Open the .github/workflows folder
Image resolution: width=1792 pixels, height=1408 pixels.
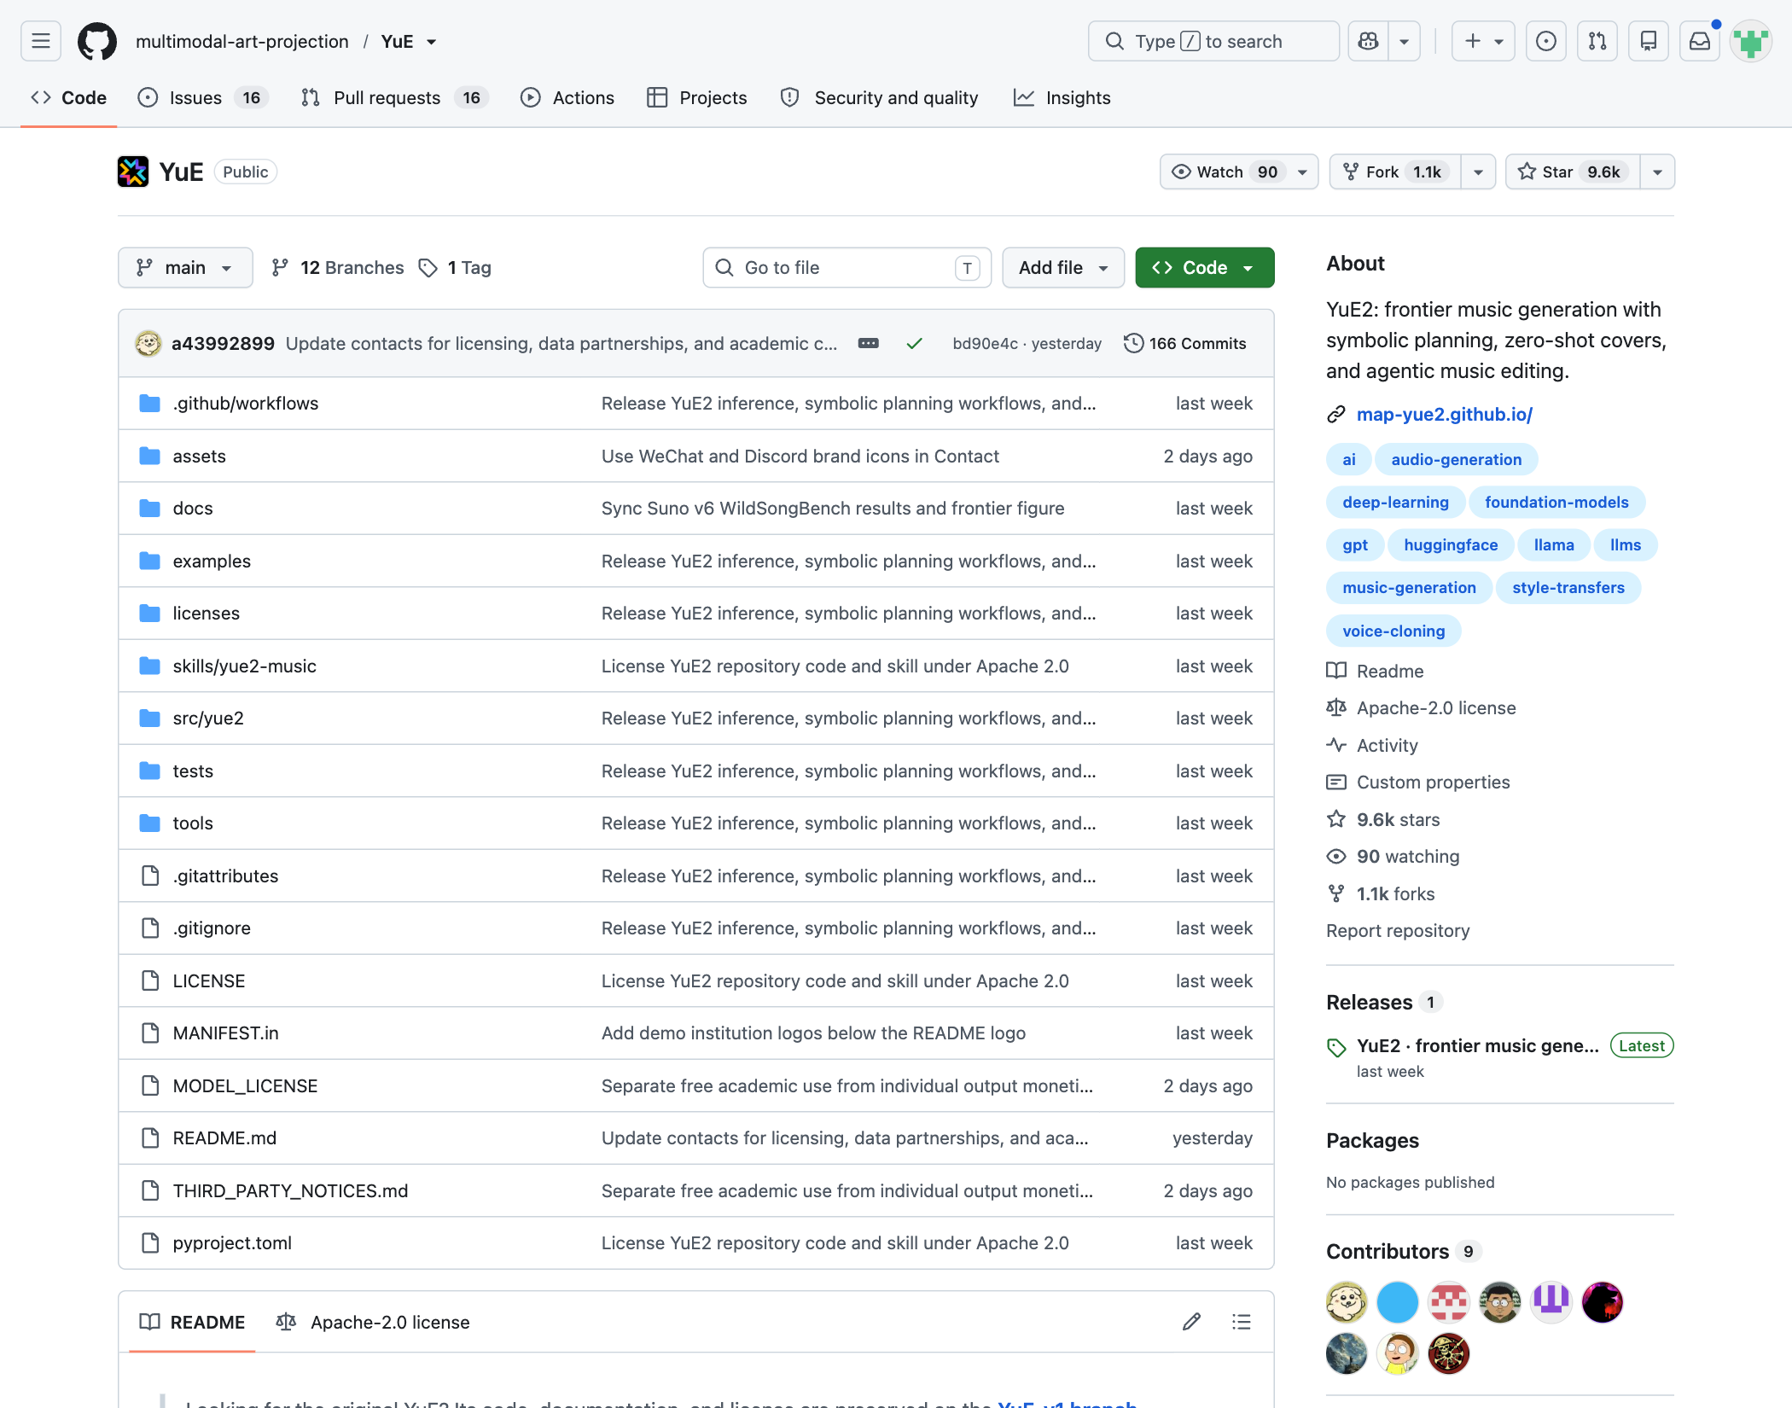pyautogui.click(x=245, y=403)
